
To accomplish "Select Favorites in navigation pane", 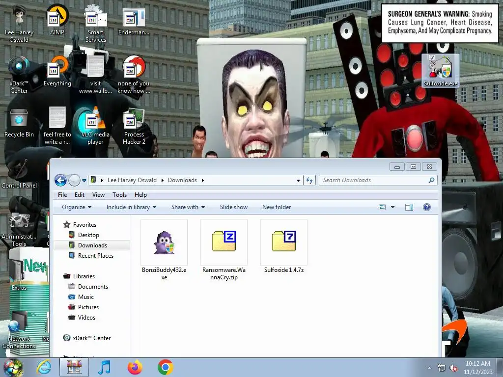I will click(84, 225).
